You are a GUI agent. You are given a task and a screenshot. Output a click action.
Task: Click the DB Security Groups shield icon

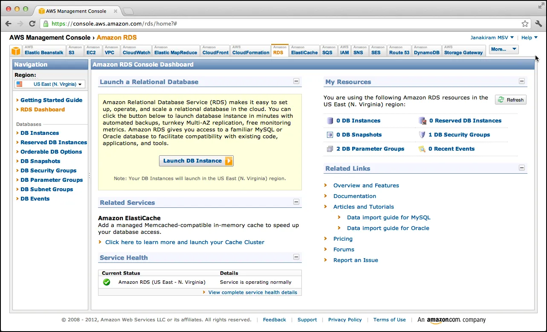423,135
